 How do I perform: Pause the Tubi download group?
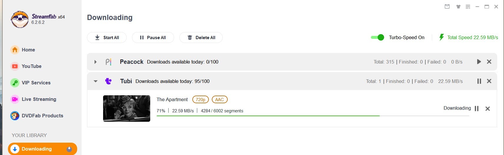[x=479, y=81]
